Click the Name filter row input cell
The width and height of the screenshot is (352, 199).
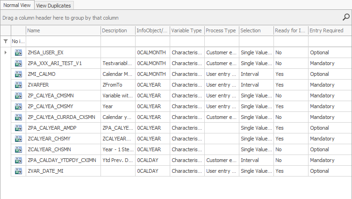63,41
